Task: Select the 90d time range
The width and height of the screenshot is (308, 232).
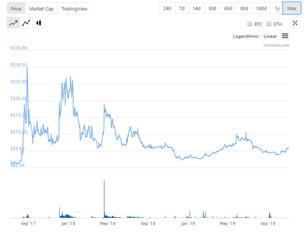Action: tap(244, 8)
